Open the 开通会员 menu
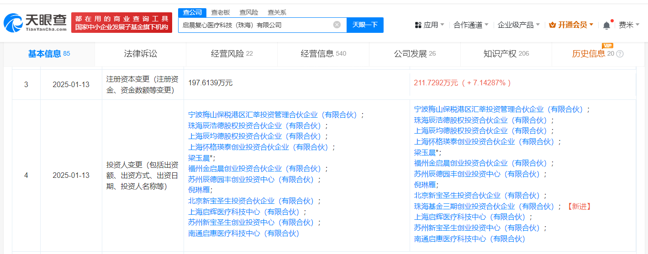Viewport: 648px width, 254px height. [571, 25]
